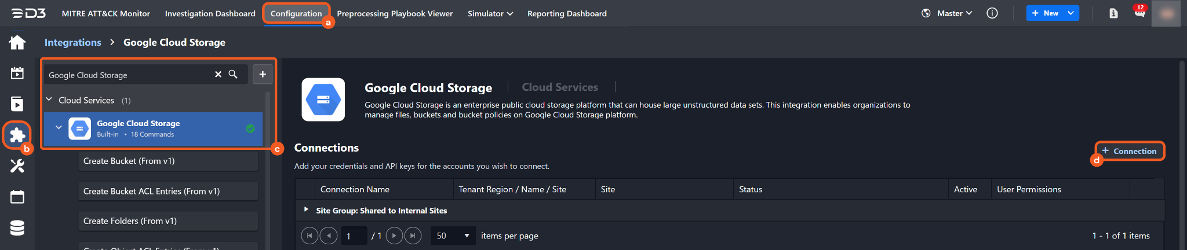Click the + Connection button
Image resolution: width=1187 pixels, height=250 pixels.
click(x=1129, y=151)
